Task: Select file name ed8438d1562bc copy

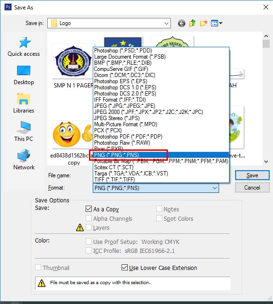Action: (71, 159)
